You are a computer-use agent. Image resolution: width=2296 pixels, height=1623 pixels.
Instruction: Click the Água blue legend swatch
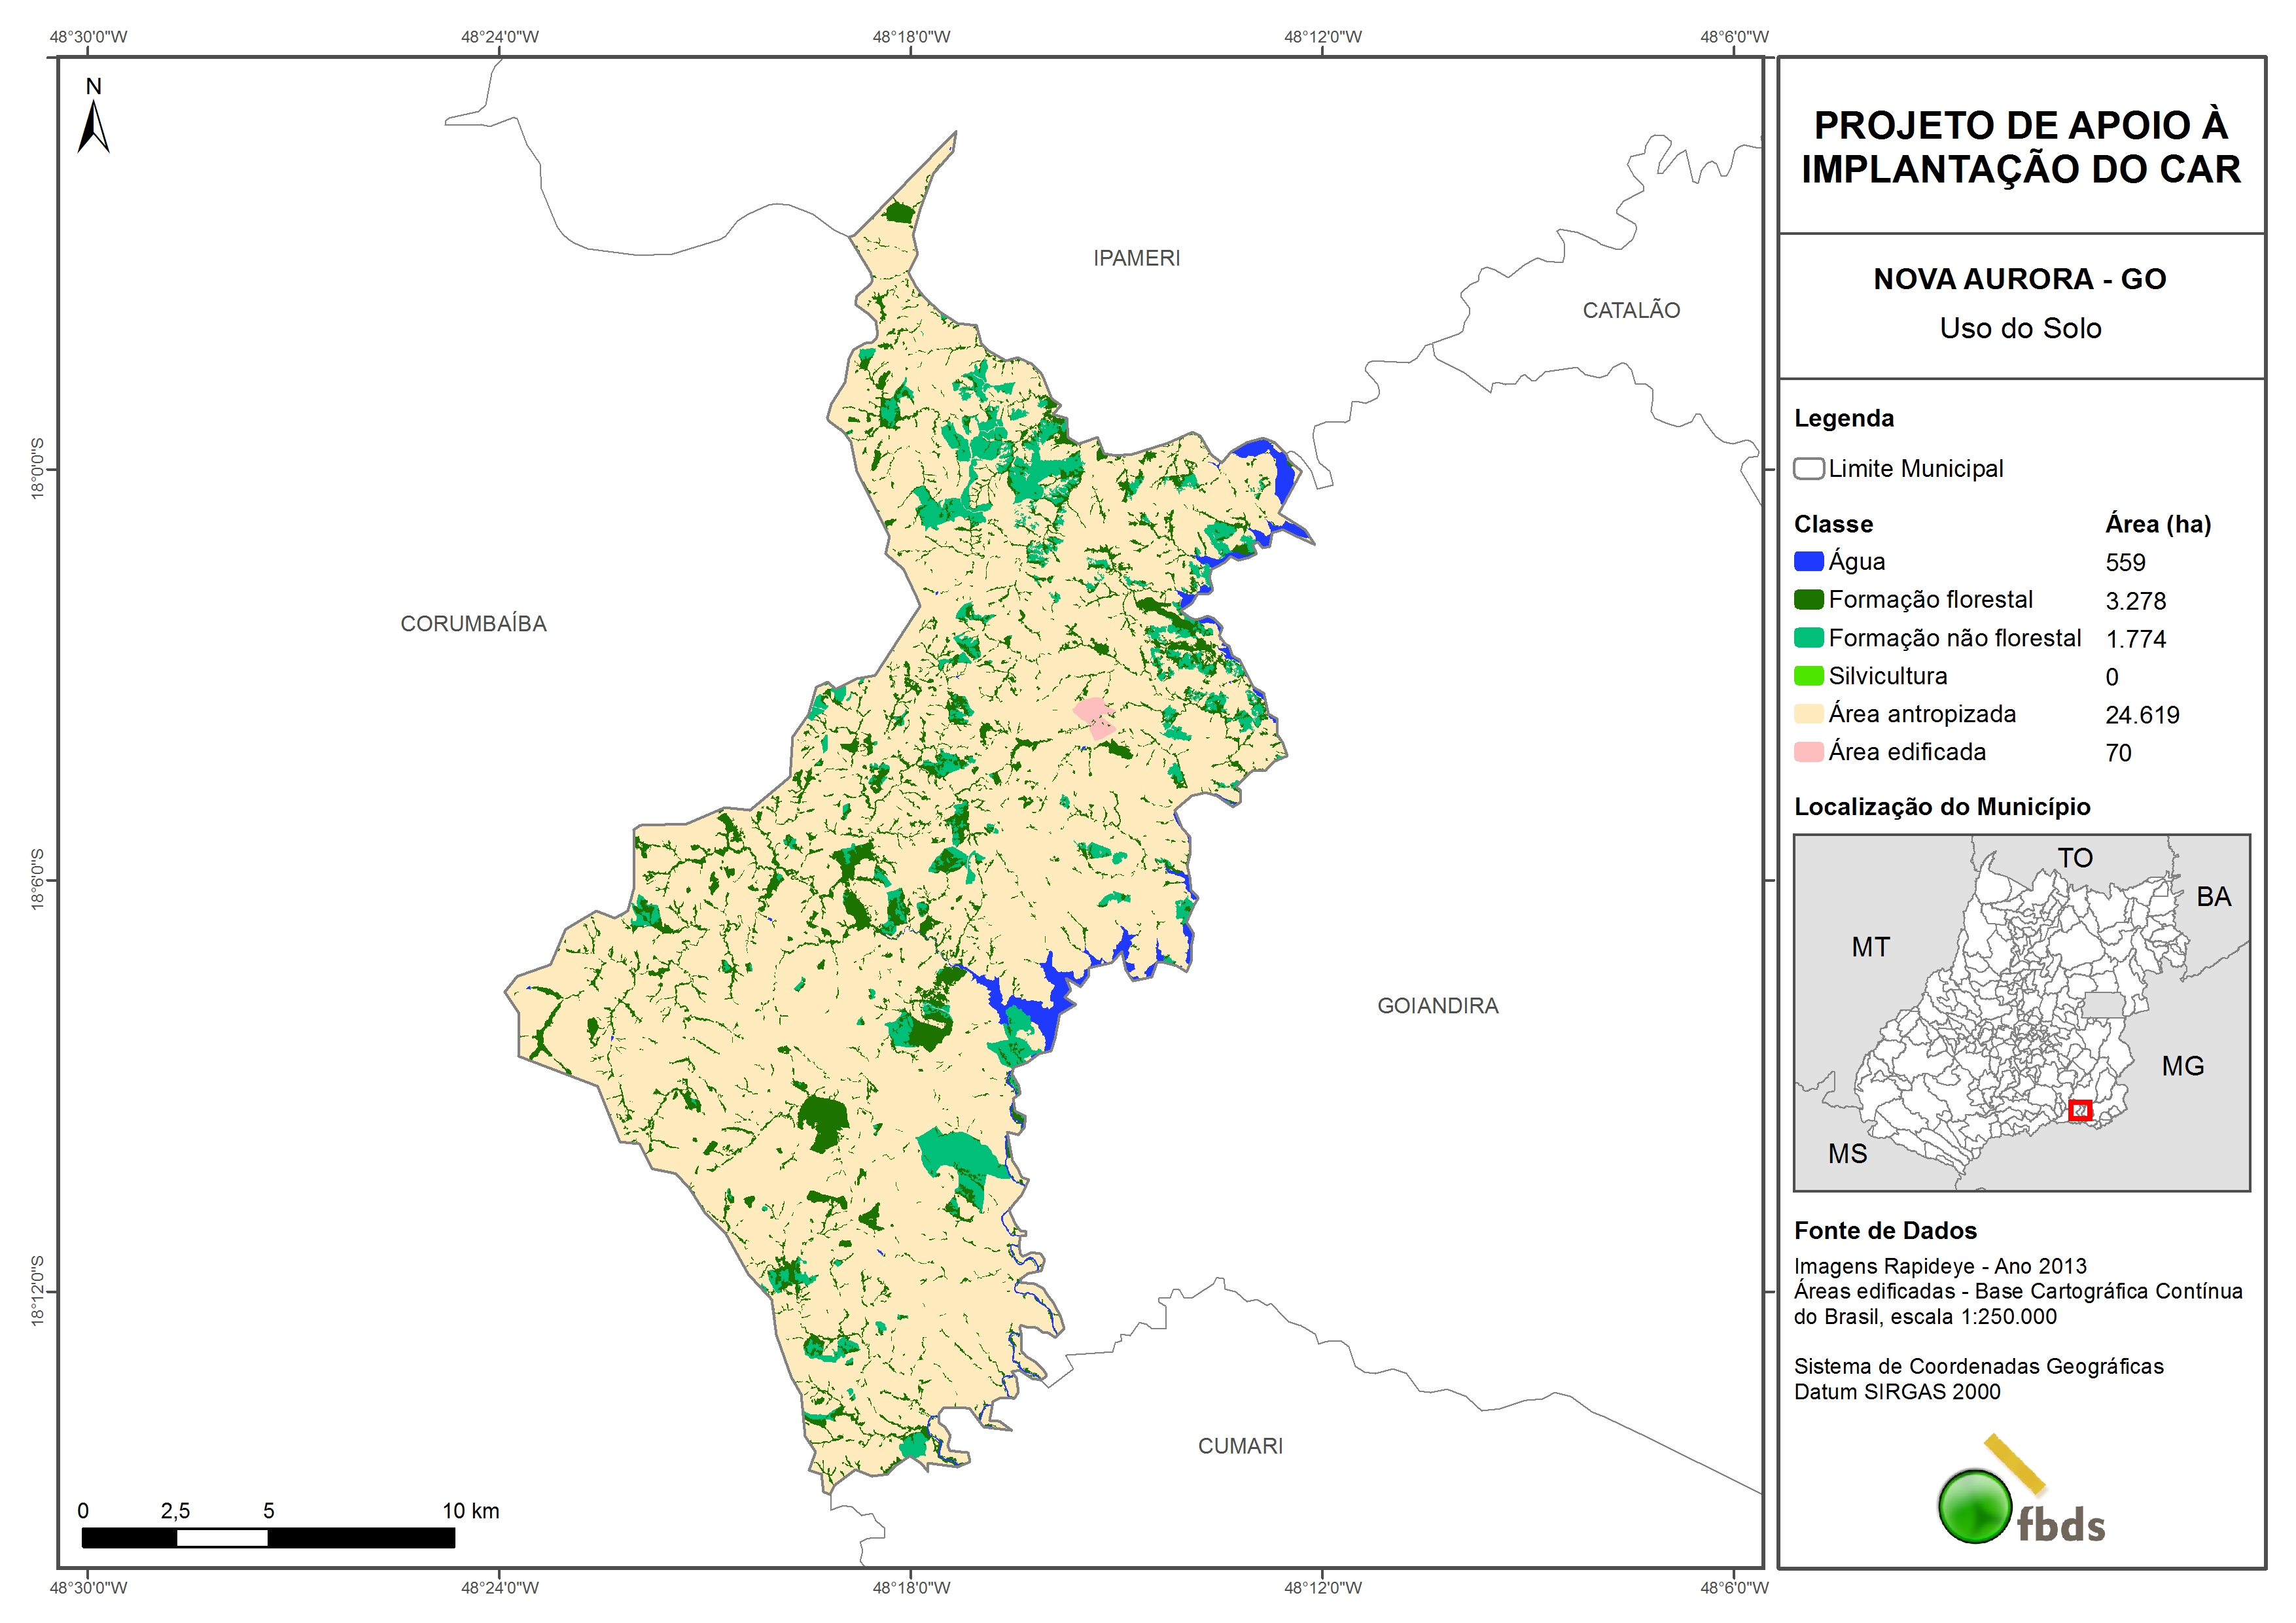click(1808, 562)
